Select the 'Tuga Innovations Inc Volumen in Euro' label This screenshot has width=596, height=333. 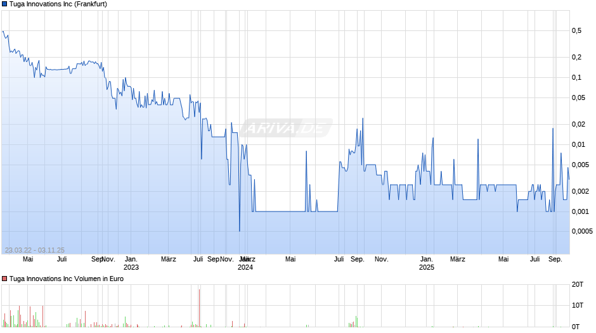click(x=67, y=279)
